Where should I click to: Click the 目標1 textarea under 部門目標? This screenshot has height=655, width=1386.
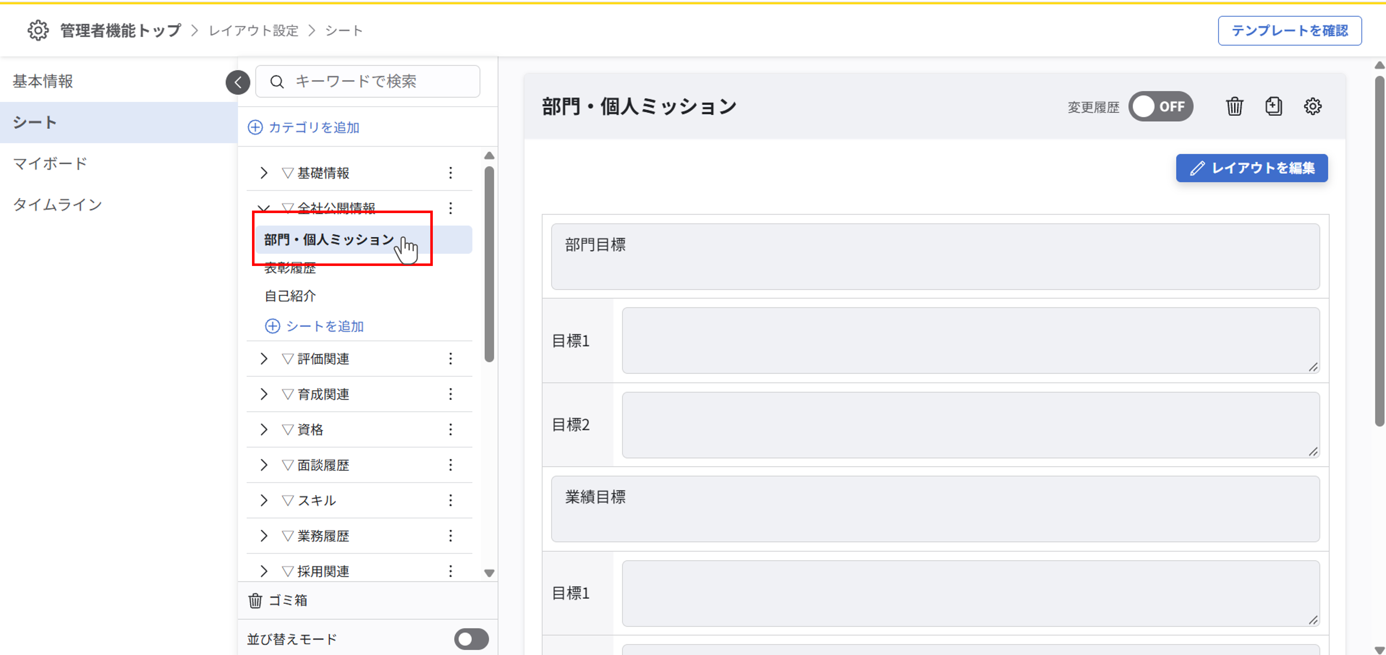[971, 341]
